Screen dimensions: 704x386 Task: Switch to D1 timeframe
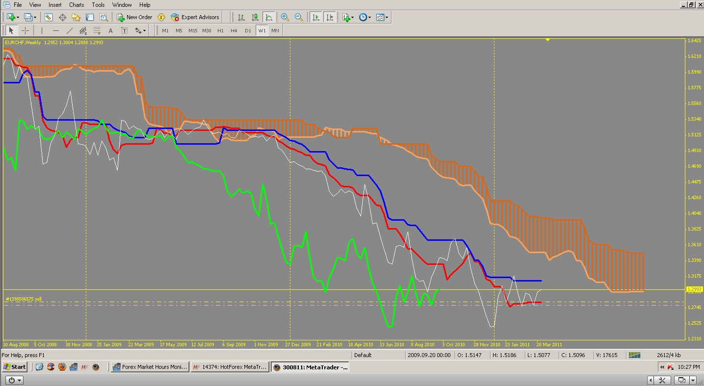248,30
